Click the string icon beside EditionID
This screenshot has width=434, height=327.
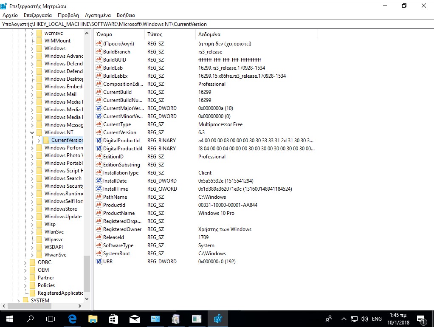click(x=99, y=156)
